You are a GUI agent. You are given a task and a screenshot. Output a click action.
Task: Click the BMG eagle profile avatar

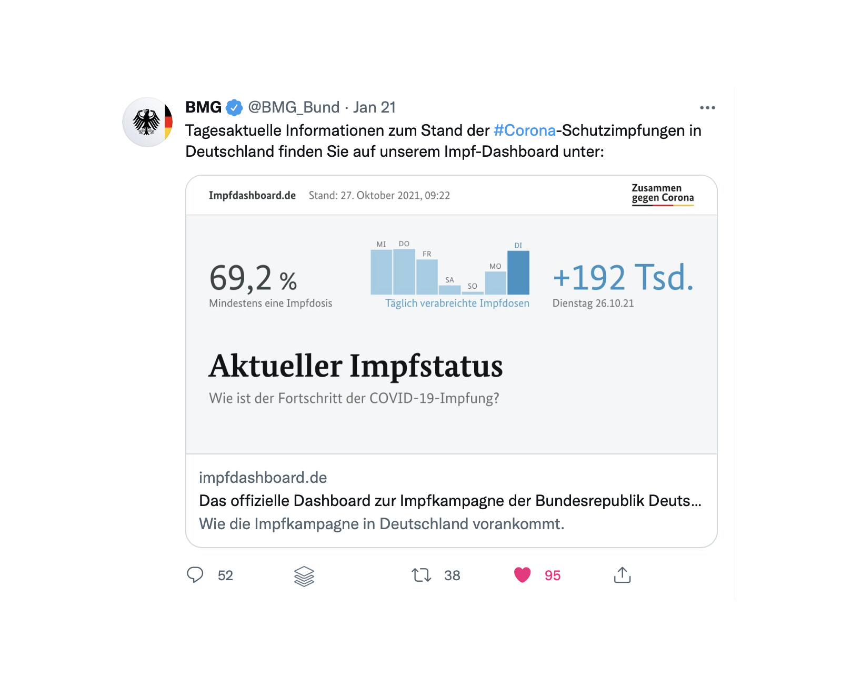pyautogui.click(x=148, y=122)
